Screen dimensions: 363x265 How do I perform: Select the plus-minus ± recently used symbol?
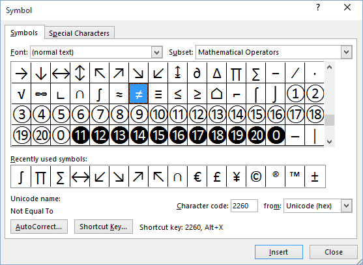click(x=314, y=176)
